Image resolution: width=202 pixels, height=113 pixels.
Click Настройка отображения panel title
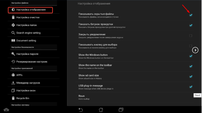tap(94, 3)
